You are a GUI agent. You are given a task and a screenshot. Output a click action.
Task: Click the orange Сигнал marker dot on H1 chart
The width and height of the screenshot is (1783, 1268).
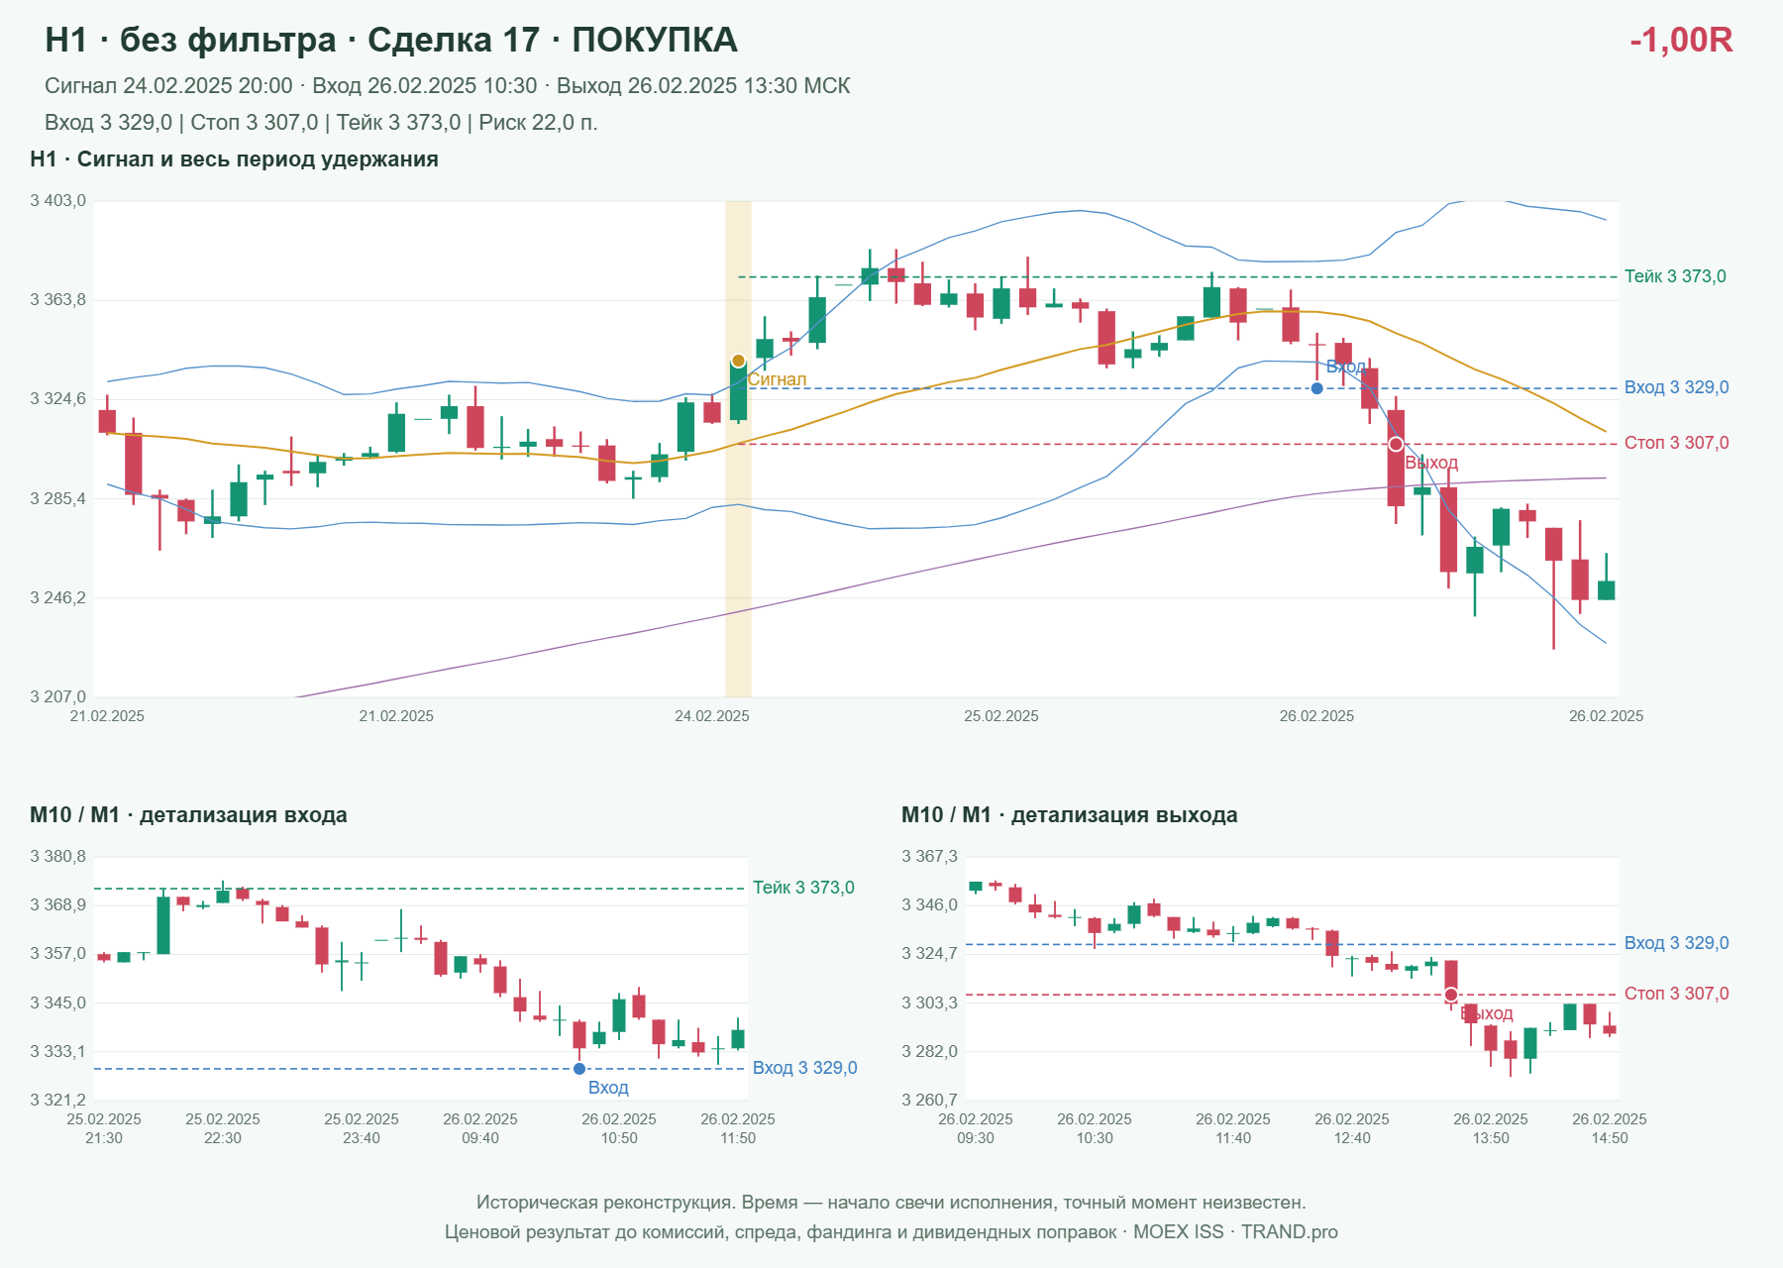[738, 361]
